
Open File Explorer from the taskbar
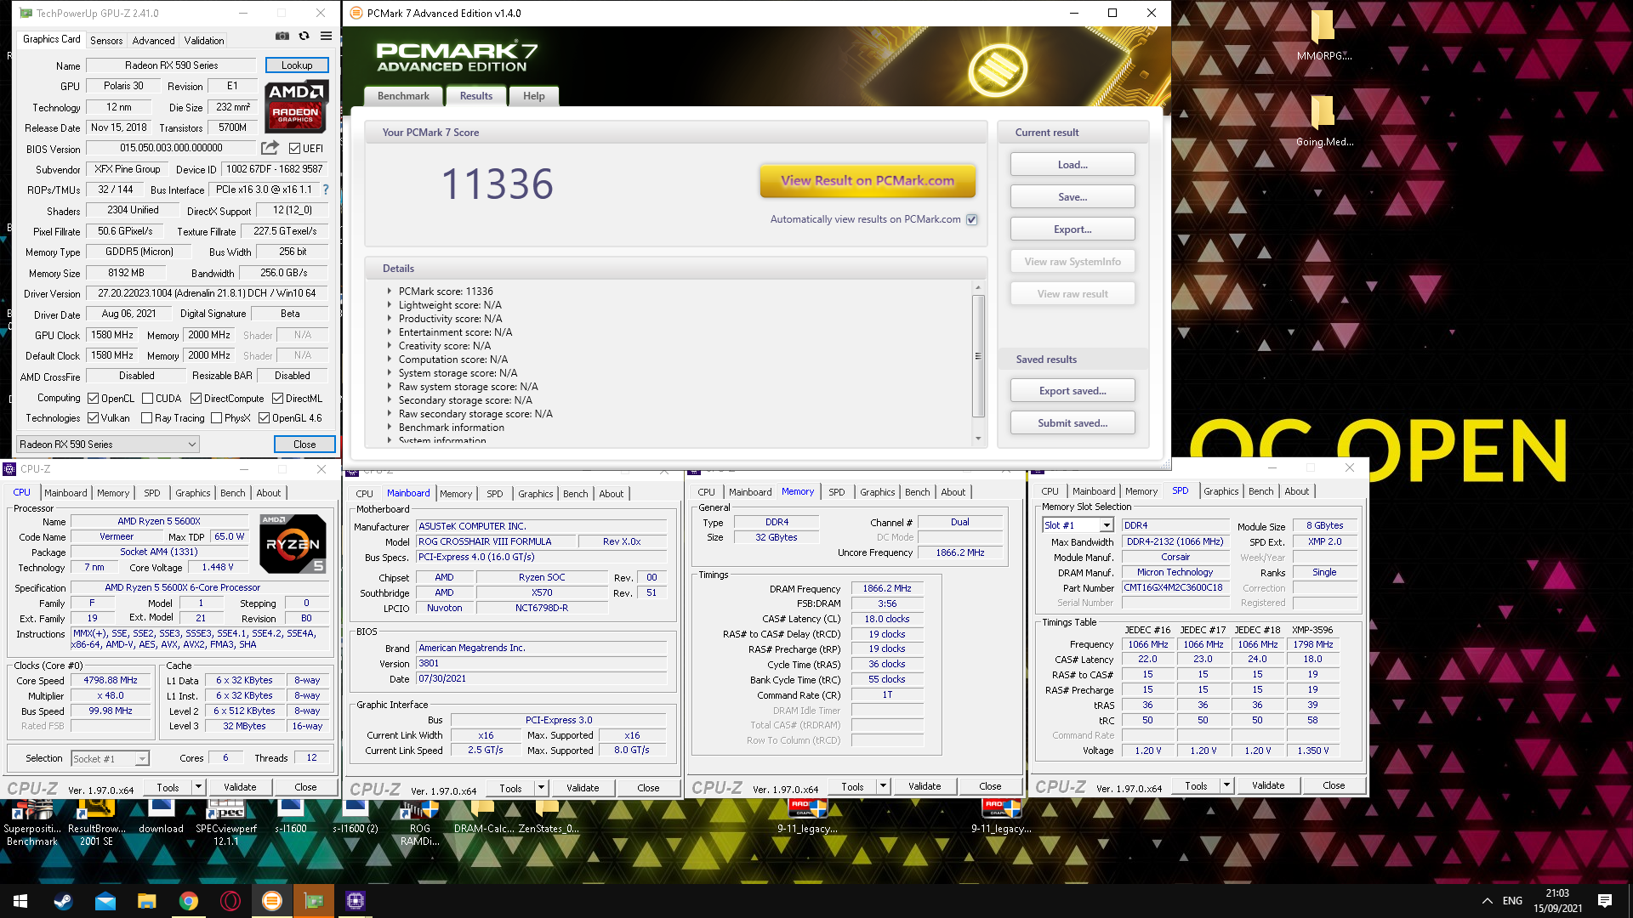click(146, 901)
